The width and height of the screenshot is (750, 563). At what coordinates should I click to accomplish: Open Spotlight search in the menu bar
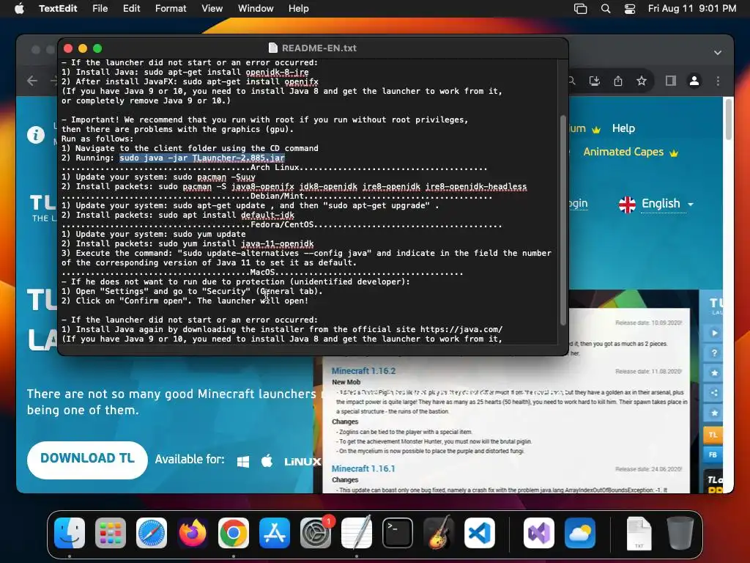point(606,9)
